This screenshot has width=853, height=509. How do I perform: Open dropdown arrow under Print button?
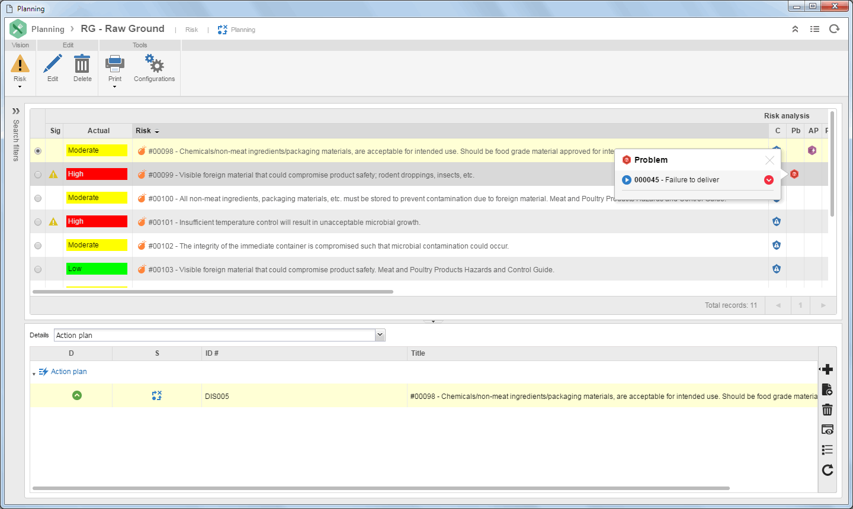click(115, 87)
